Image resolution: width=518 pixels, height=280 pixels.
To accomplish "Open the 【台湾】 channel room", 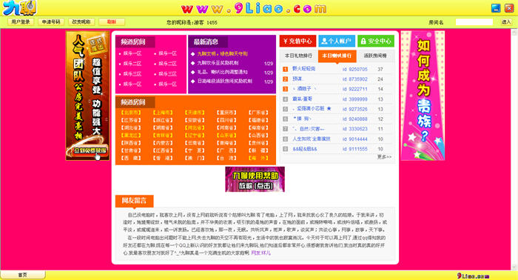I will (226, 158).
